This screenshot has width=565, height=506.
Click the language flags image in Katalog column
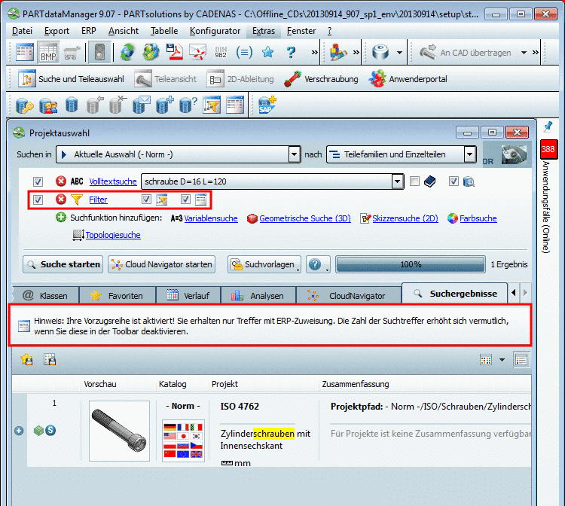click(183, 440)
